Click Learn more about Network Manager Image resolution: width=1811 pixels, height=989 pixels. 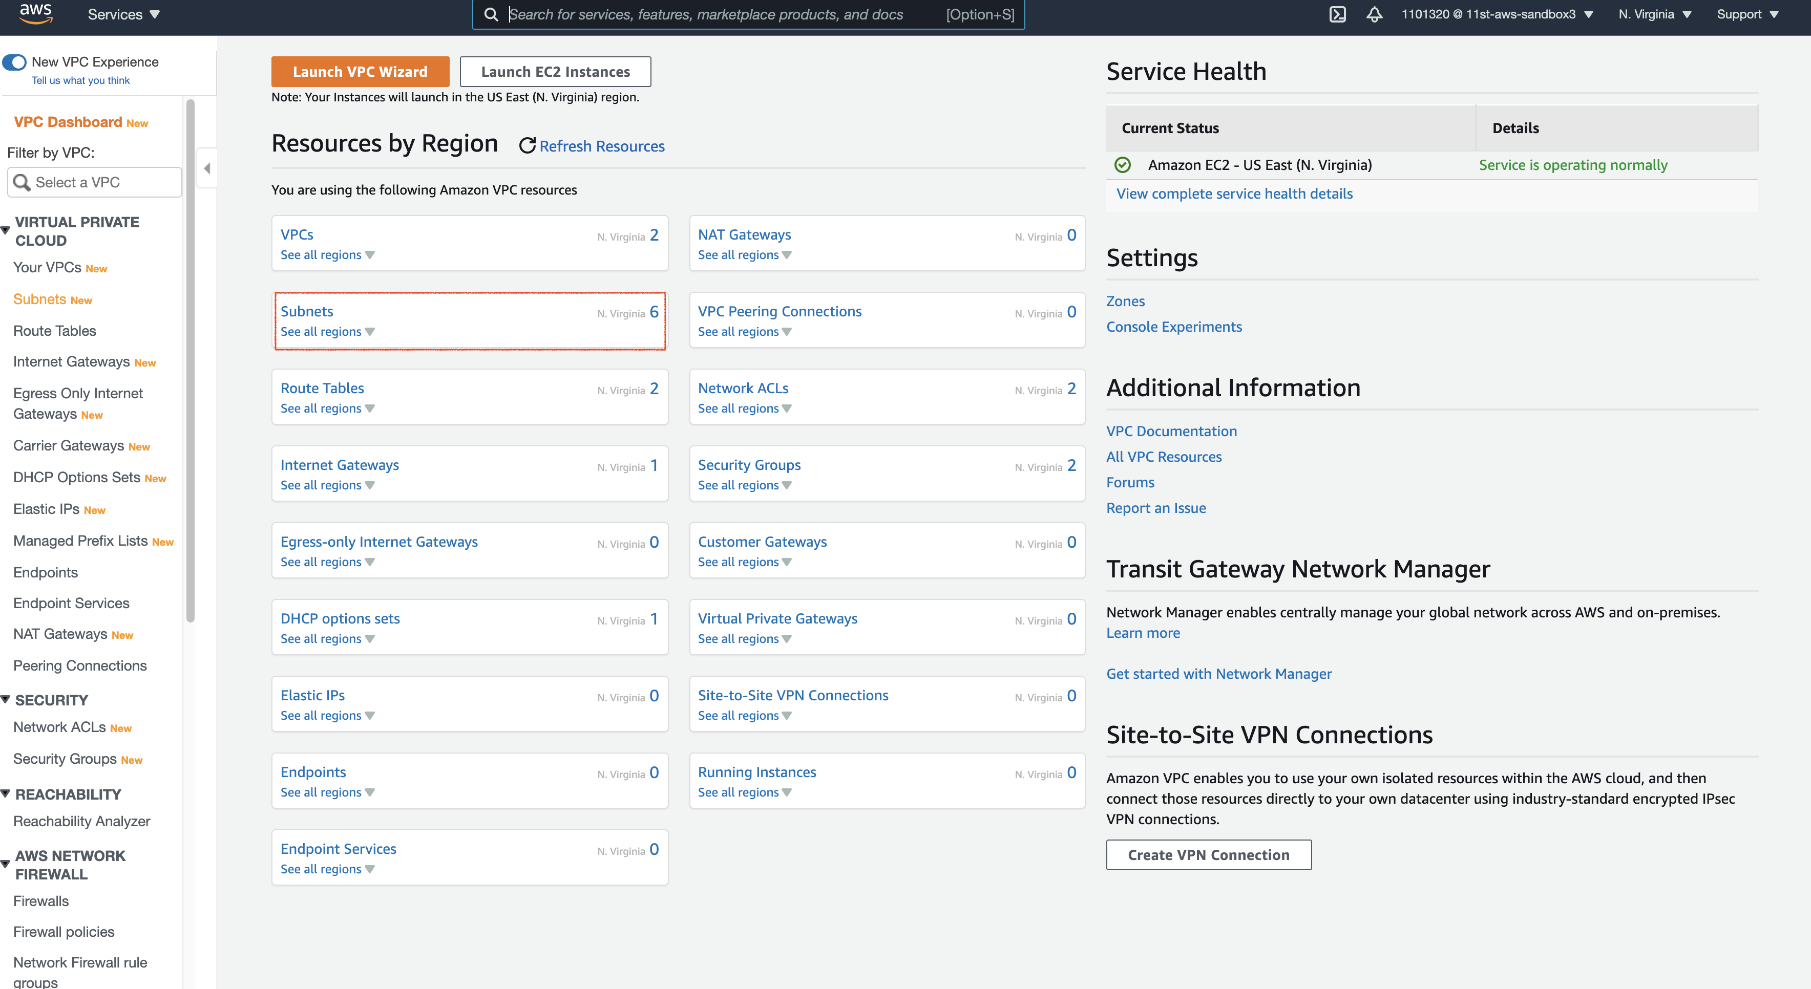pos(1143,633)
